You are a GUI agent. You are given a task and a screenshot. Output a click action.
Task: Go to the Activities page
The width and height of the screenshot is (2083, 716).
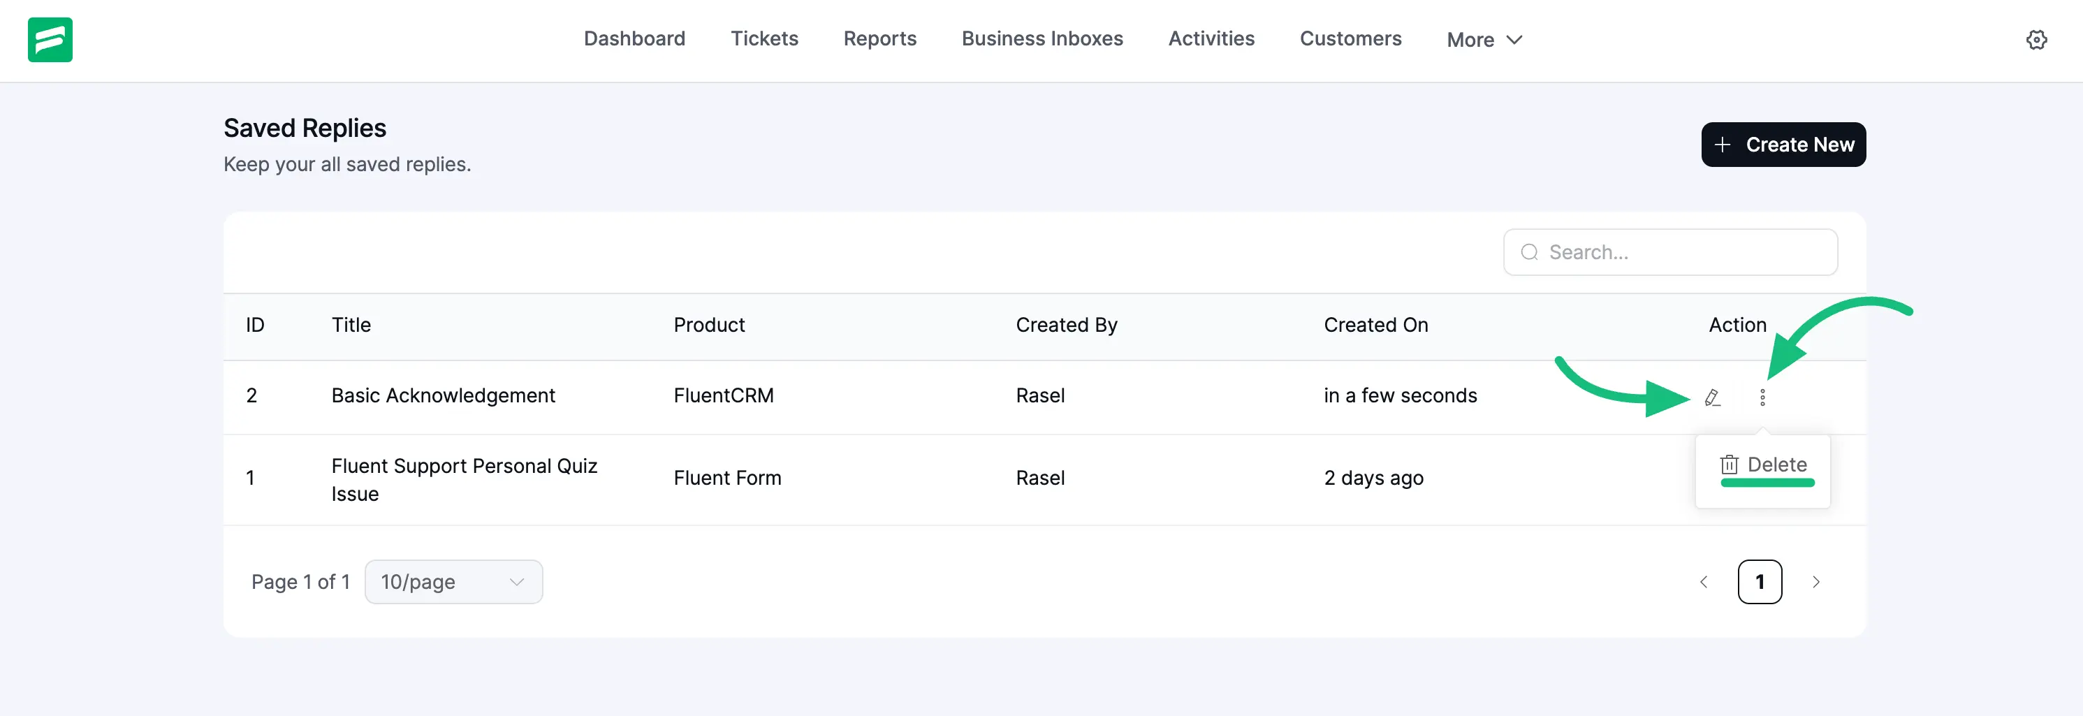pyautogui.click(x=1211, y=39)
